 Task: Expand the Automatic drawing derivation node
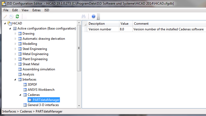pos(15,39)
